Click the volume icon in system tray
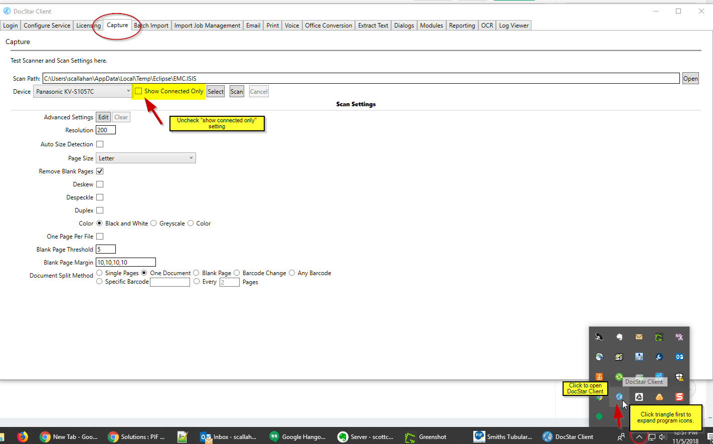713x444 pixels. tap(663, 437)
